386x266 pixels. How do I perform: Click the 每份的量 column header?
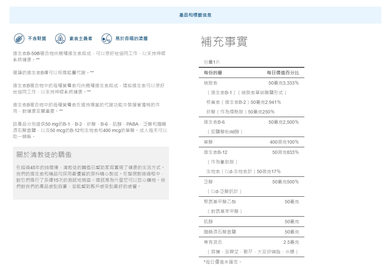213,73
